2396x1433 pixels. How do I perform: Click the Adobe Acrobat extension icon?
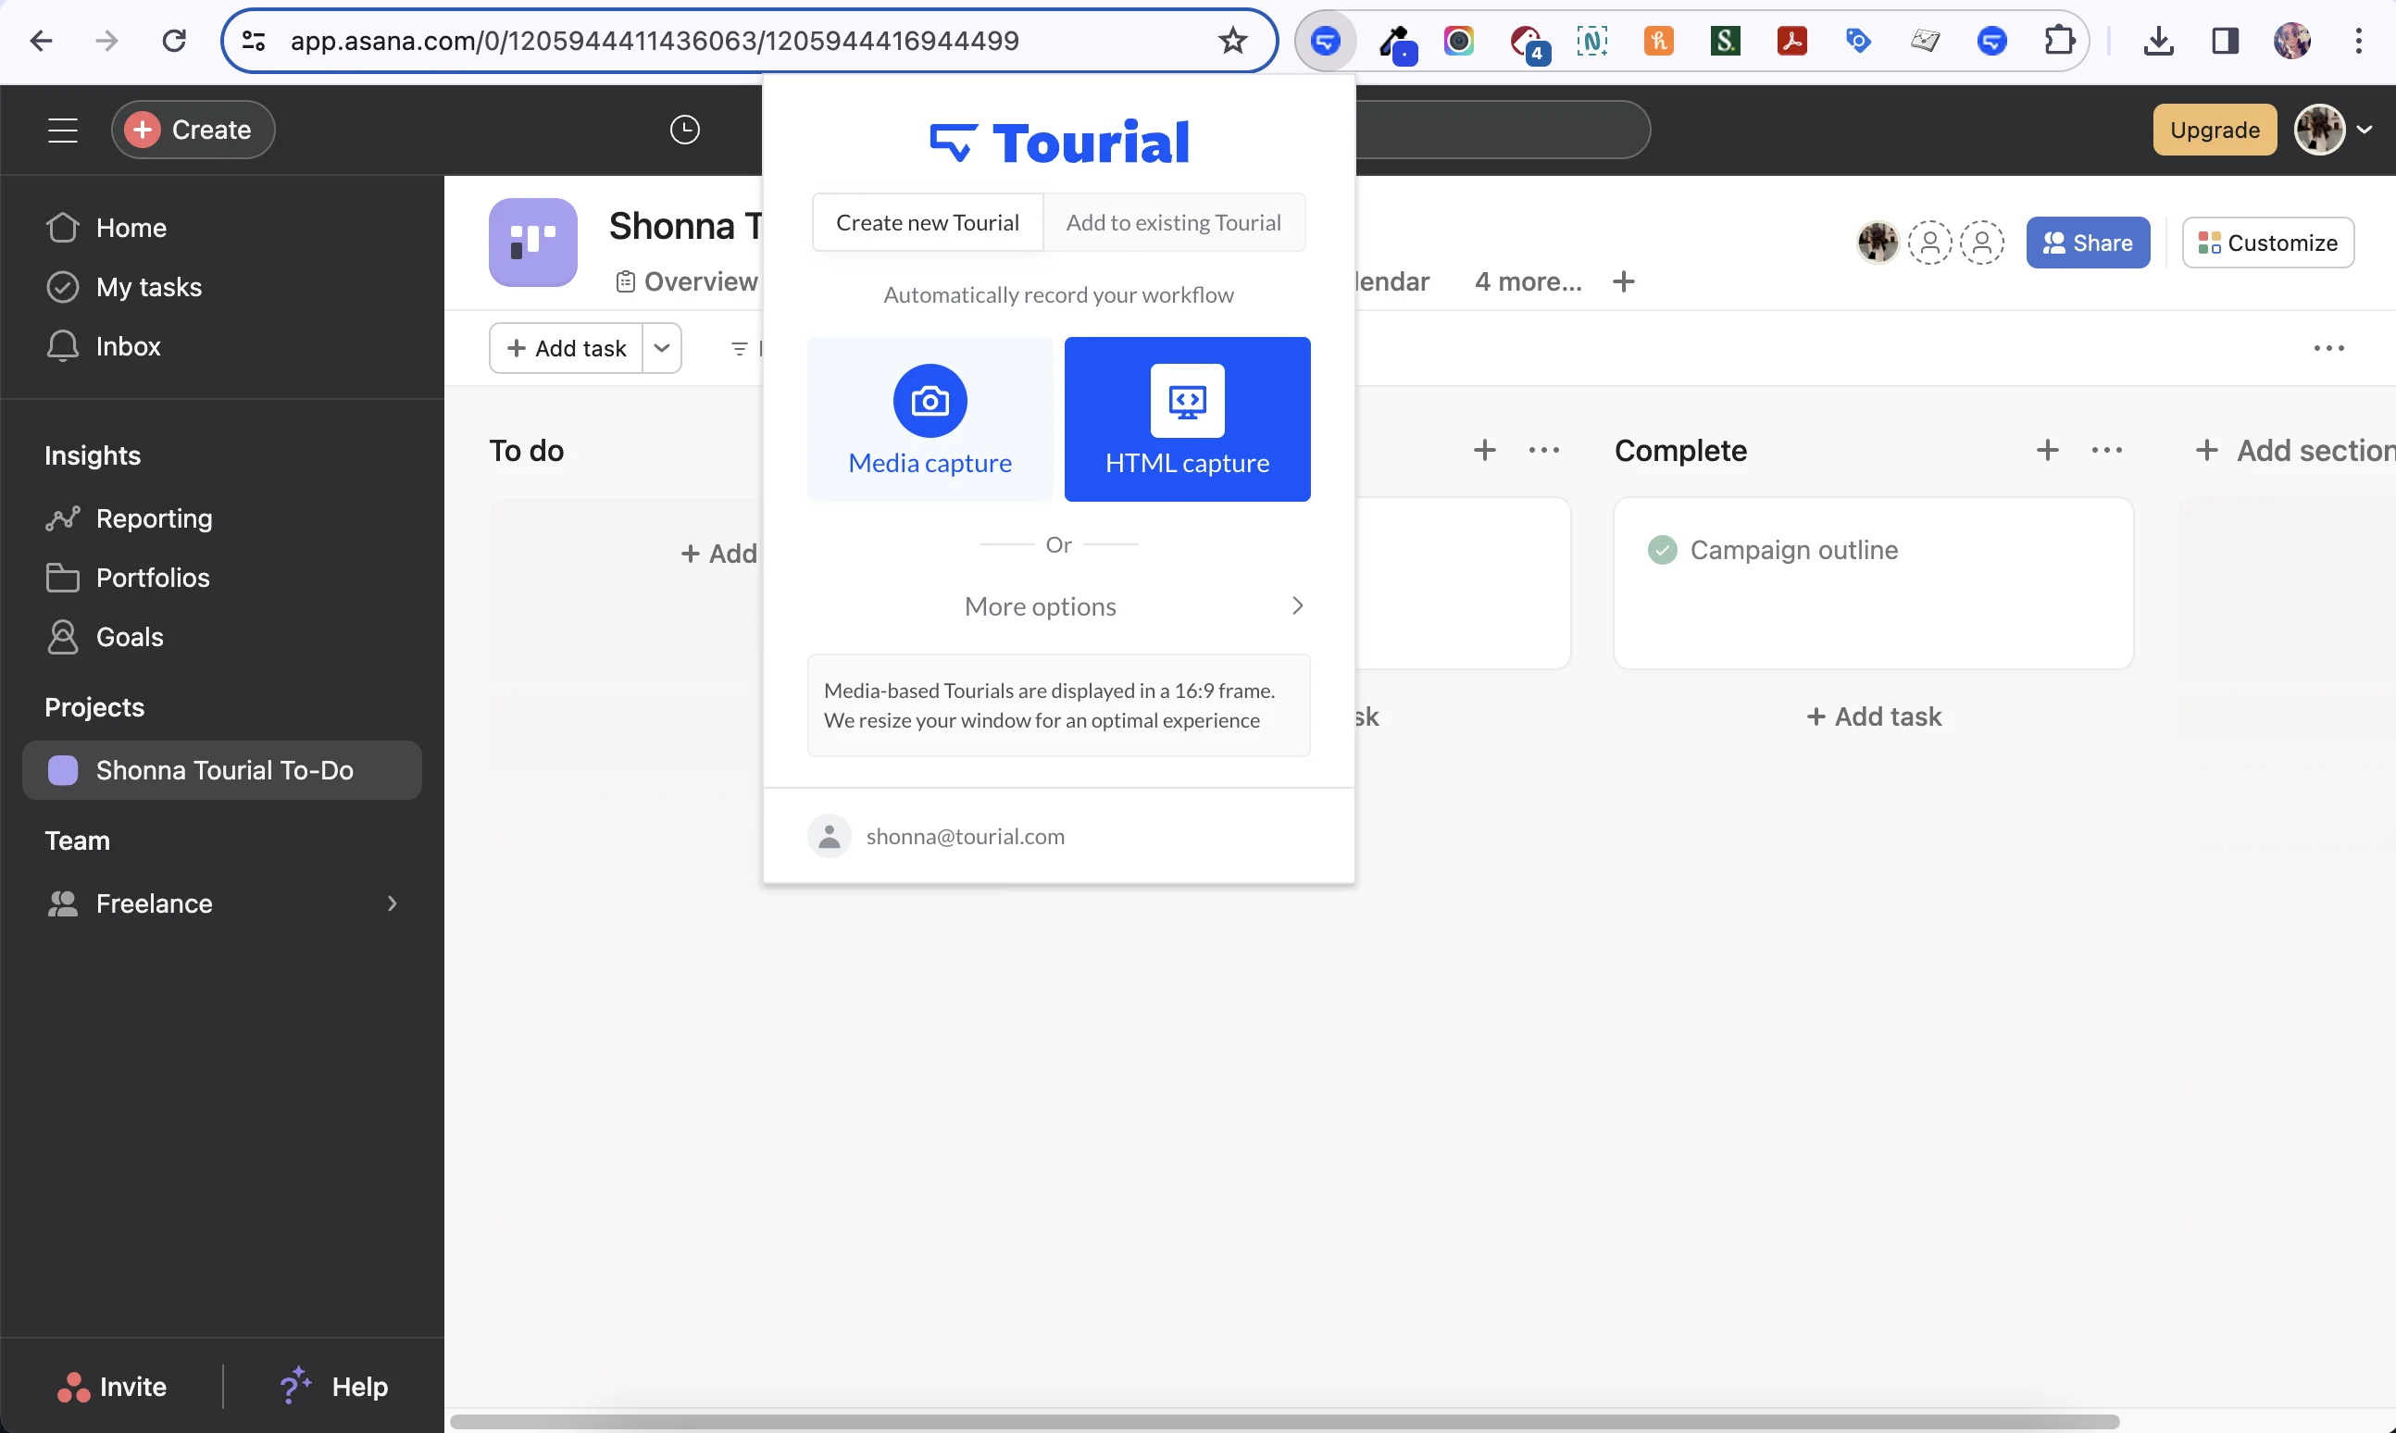1791,41
